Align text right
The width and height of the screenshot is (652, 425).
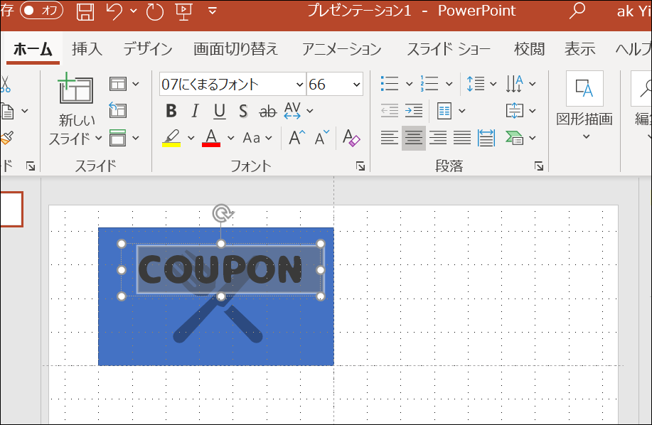point(438,138)
